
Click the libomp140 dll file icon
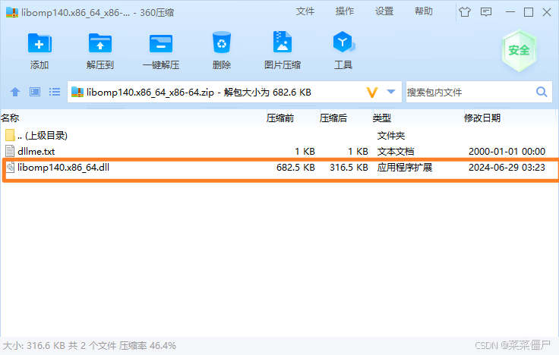click(10, 168)
